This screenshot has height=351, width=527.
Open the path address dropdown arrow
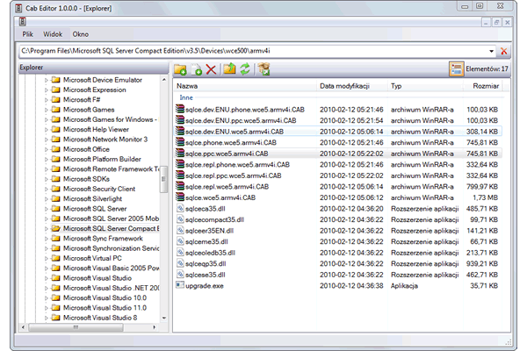(x=491, y=51)
